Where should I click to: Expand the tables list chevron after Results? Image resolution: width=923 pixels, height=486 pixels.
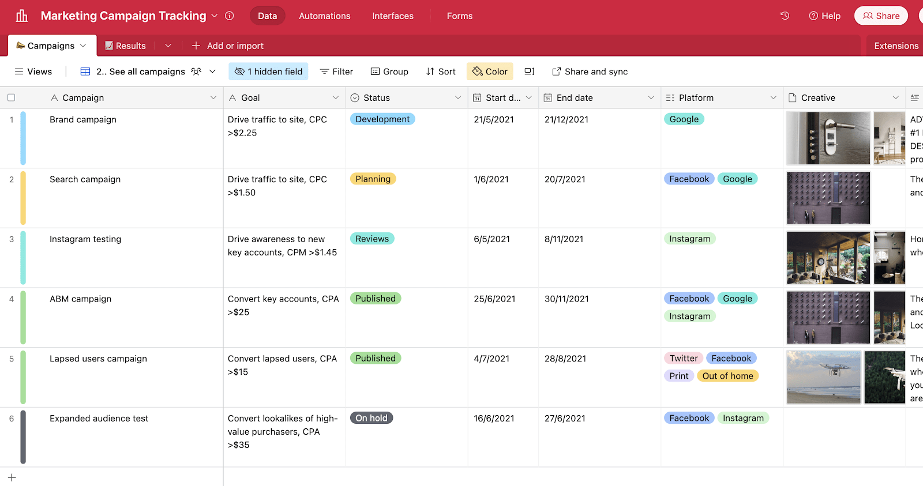tap(168, 46)
